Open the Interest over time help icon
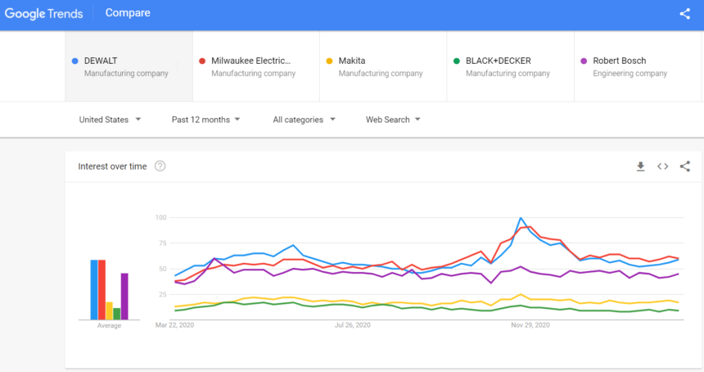 point(160,166)
